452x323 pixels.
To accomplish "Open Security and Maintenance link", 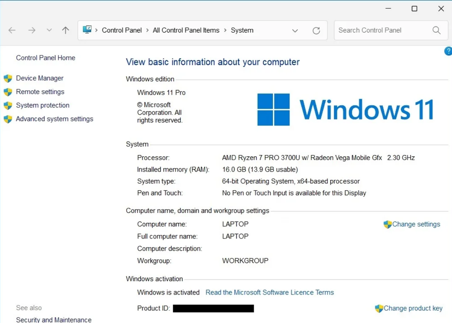I will coord(54,319).
